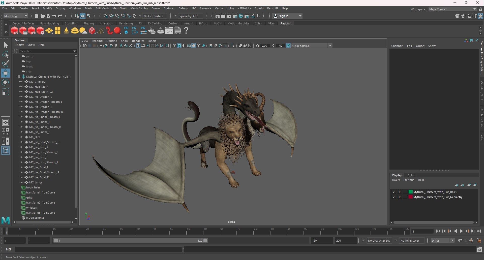This screenshot has width=484, height=260.
Task: Create Redshift spot light shelf icon
Action: 66,31
